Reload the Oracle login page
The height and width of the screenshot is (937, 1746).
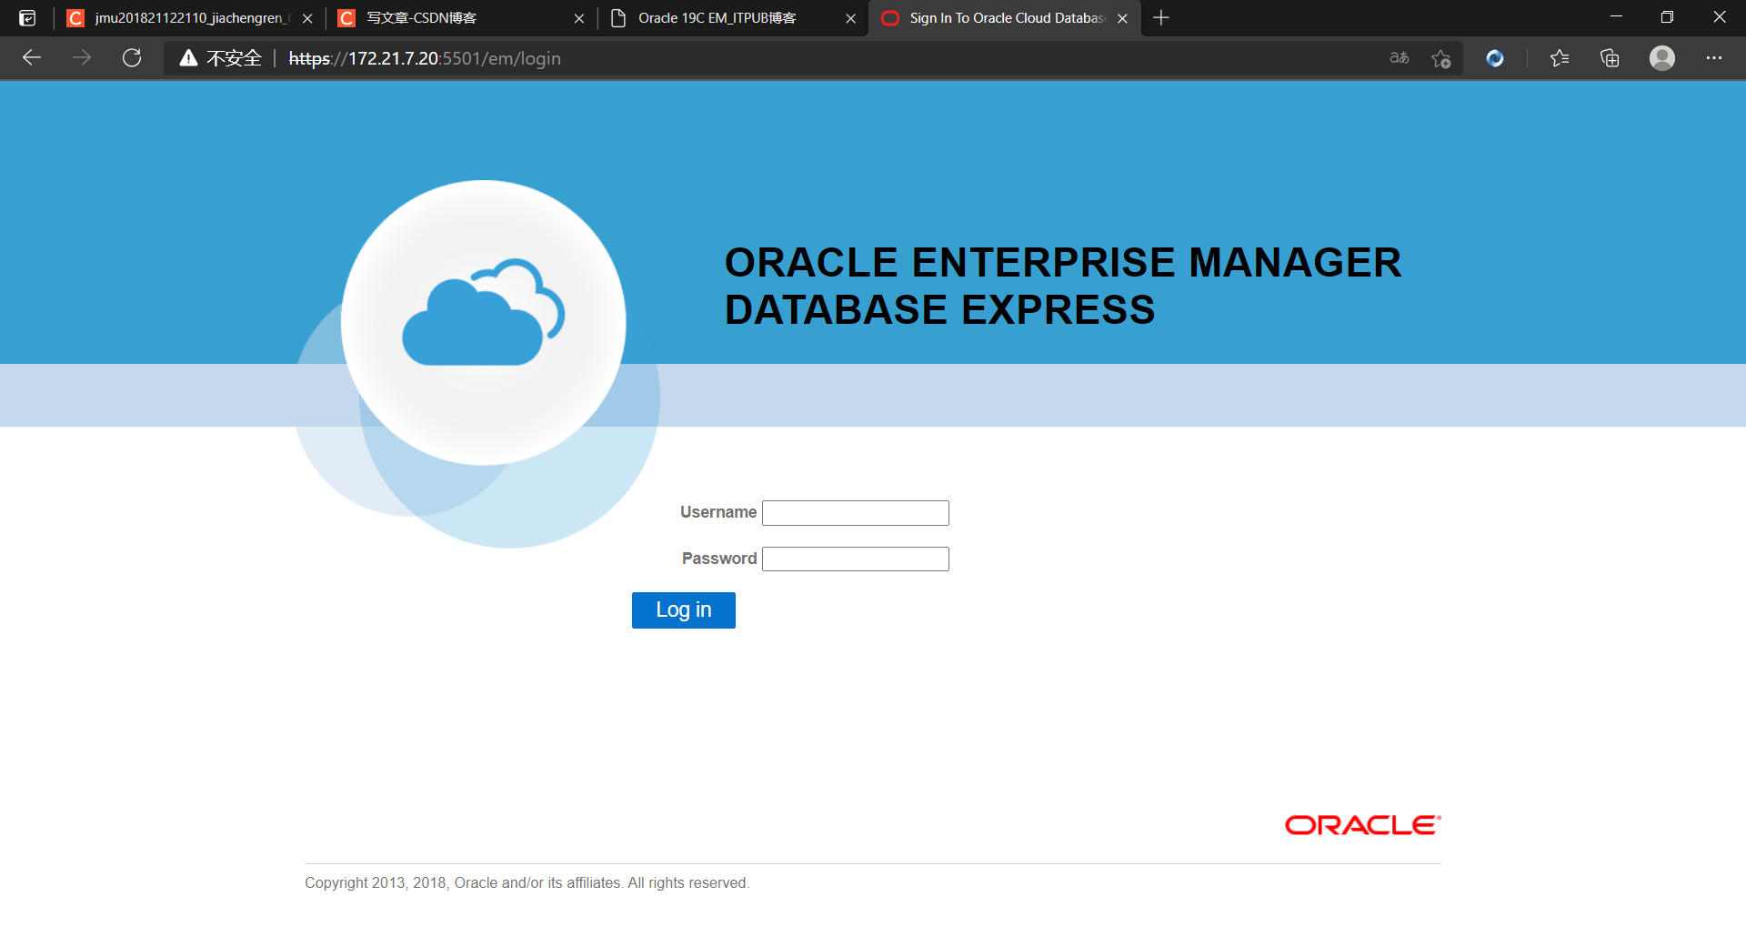pos(131,57)
